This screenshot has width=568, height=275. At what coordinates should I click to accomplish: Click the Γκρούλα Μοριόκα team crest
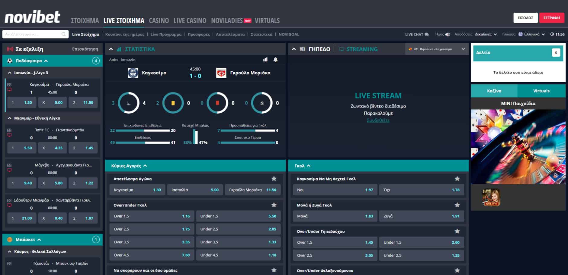point(221,73)
